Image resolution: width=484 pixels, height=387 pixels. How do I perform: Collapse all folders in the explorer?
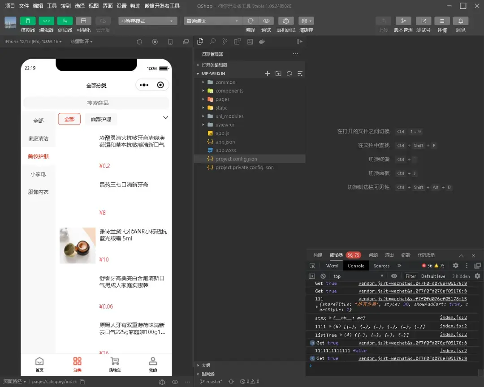(300, 73)
